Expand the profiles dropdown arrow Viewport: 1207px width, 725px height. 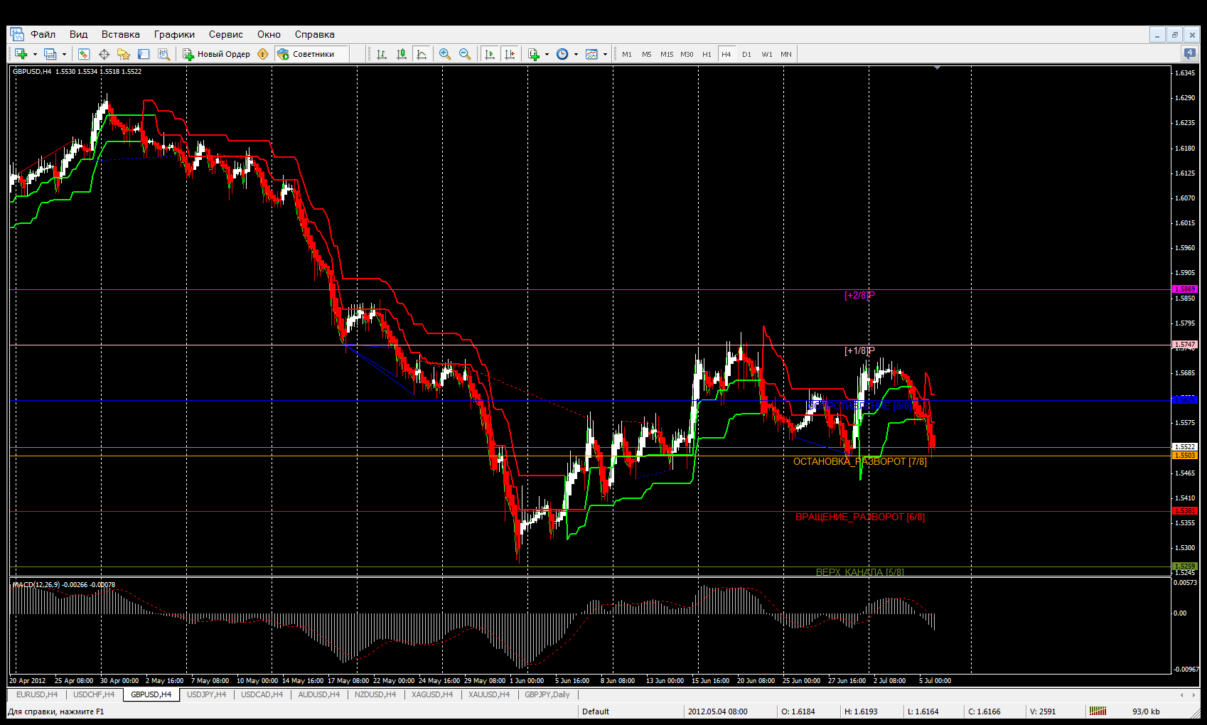[x=64, y=54]
